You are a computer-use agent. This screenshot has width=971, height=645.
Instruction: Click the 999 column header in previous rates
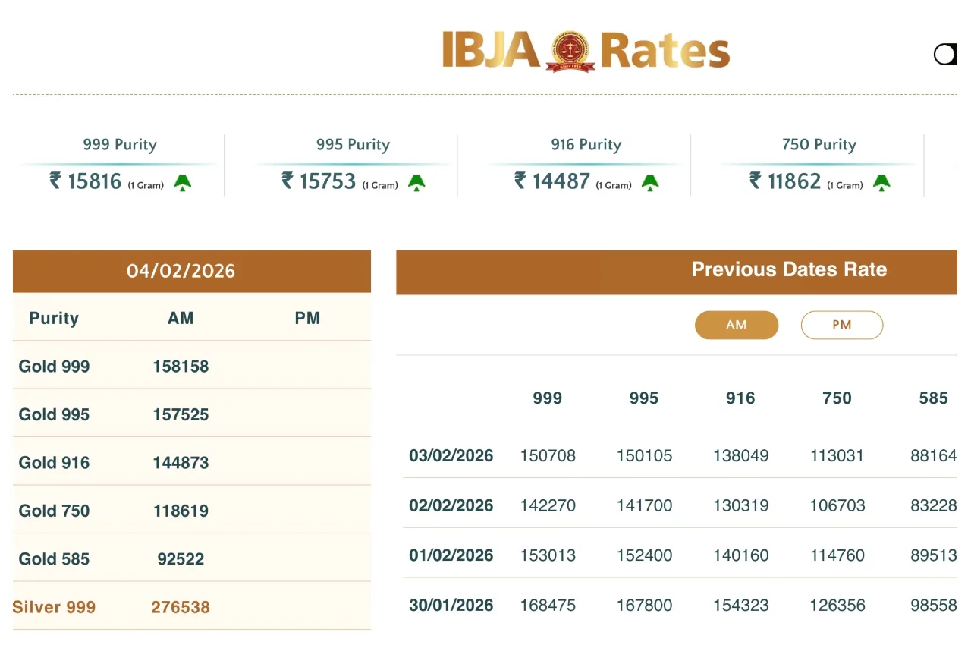[x=547, y=398]
